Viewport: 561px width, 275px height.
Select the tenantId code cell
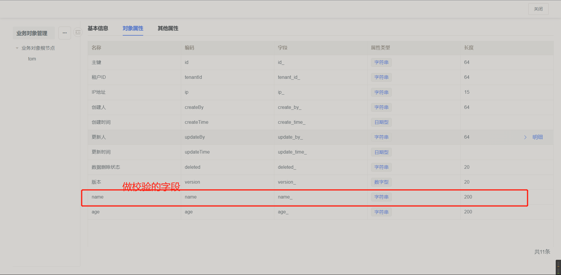(x=193, y=77)
